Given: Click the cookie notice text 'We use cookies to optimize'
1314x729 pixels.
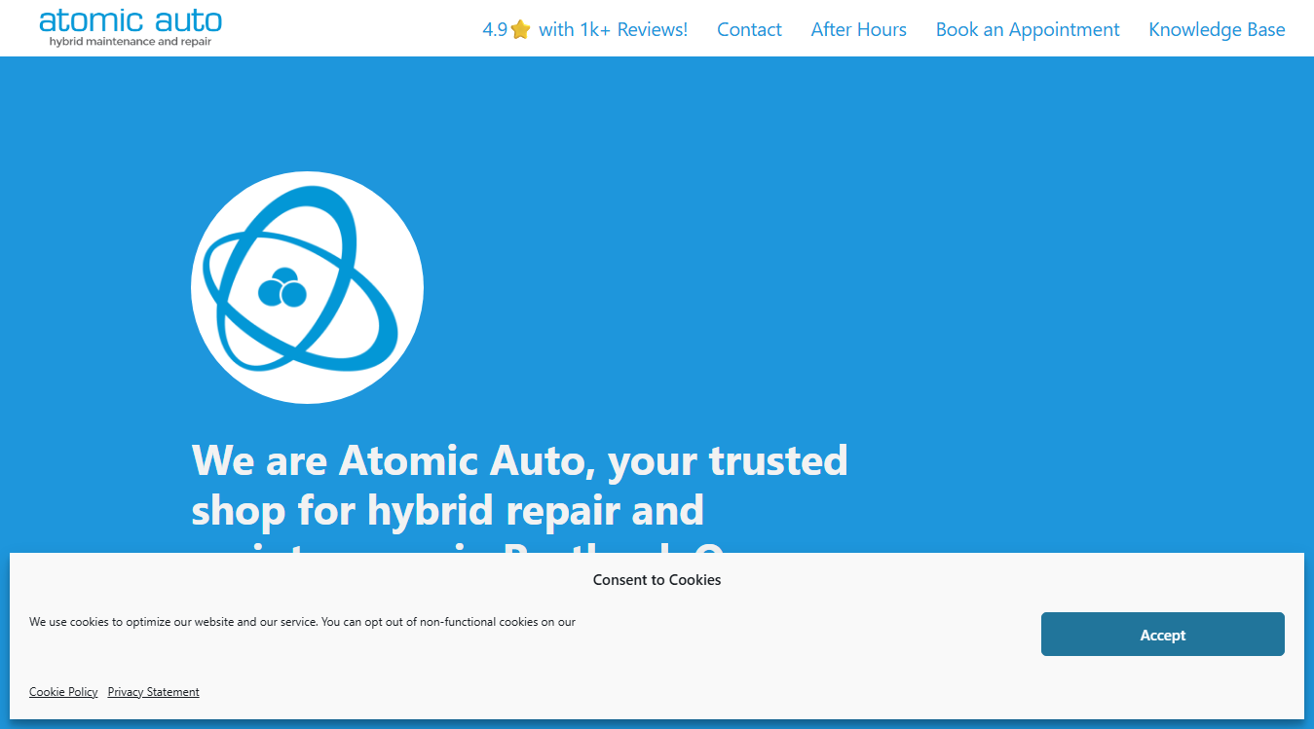Looking at the screenshot, I should click(x=302, y=622).
